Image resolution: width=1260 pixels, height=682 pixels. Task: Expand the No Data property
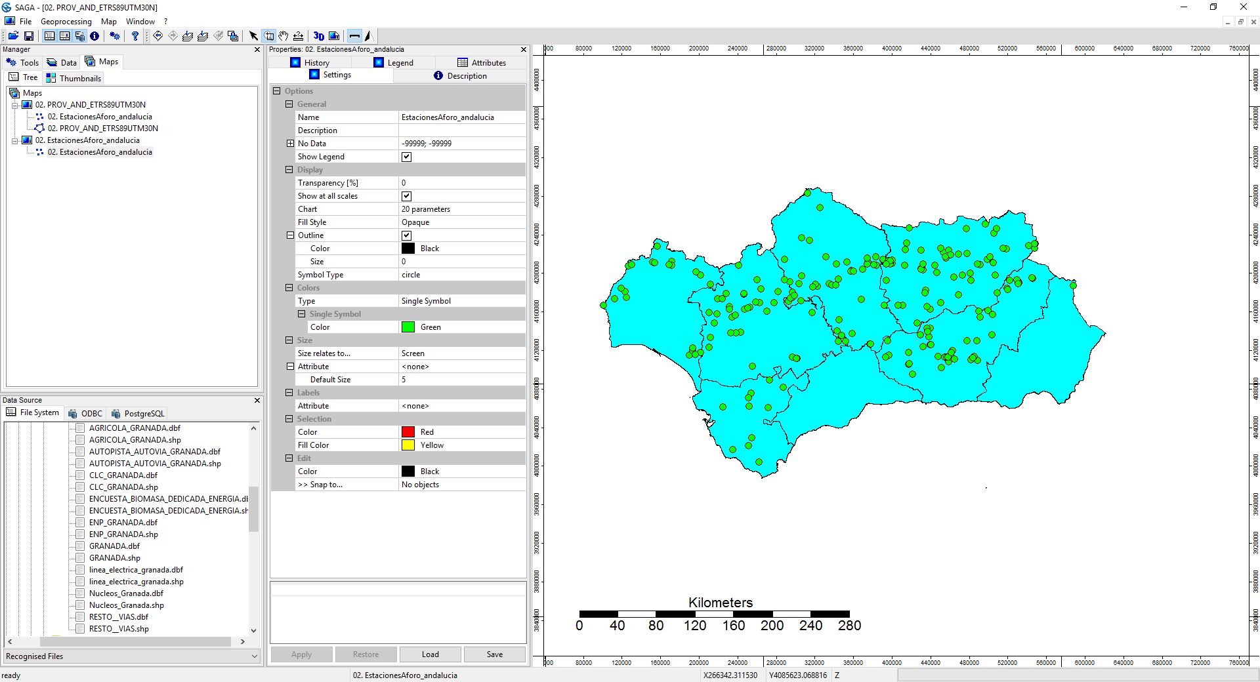(x=290, y=144)
